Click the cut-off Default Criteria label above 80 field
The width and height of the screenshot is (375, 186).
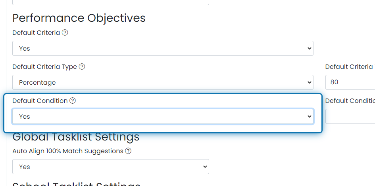349,67
